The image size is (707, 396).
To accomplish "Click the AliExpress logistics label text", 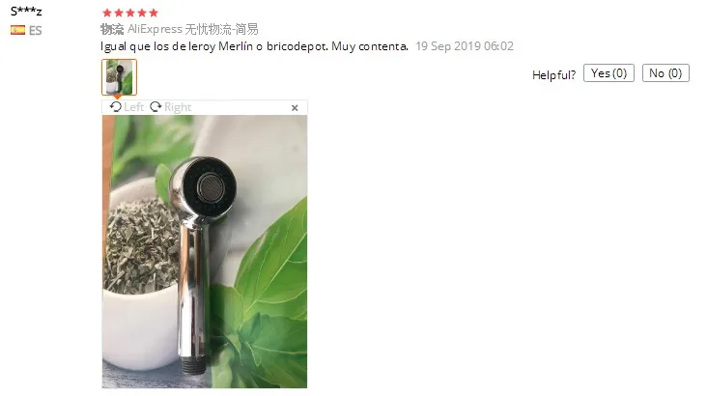I will tap(192, 29).
